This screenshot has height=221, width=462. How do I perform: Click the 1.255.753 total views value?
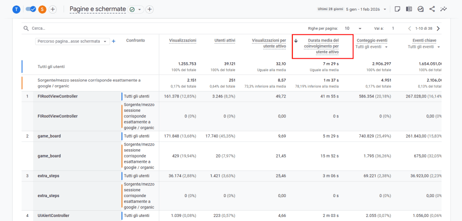coord(187,64)
